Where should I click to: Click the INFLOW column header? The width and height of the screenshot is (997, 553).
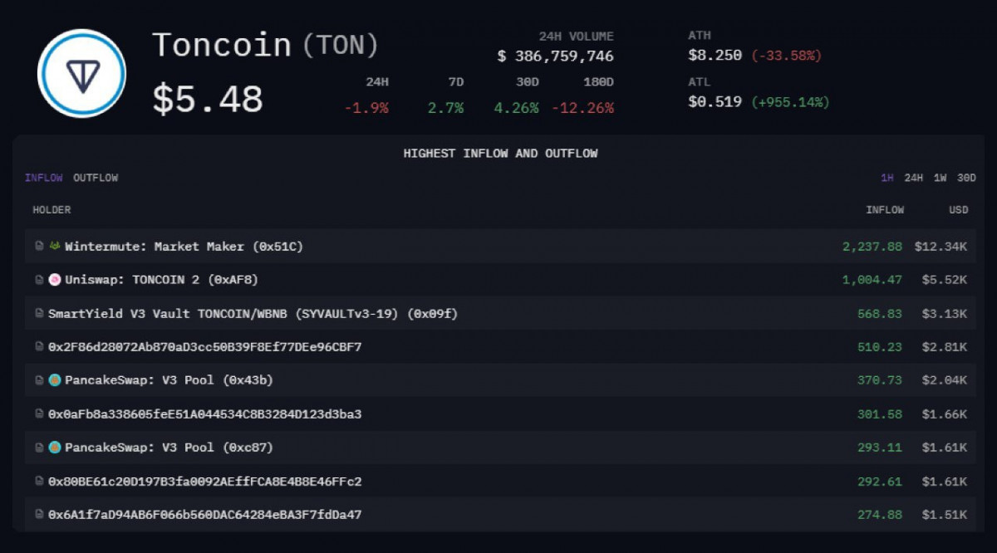click(x=885, y=210)
